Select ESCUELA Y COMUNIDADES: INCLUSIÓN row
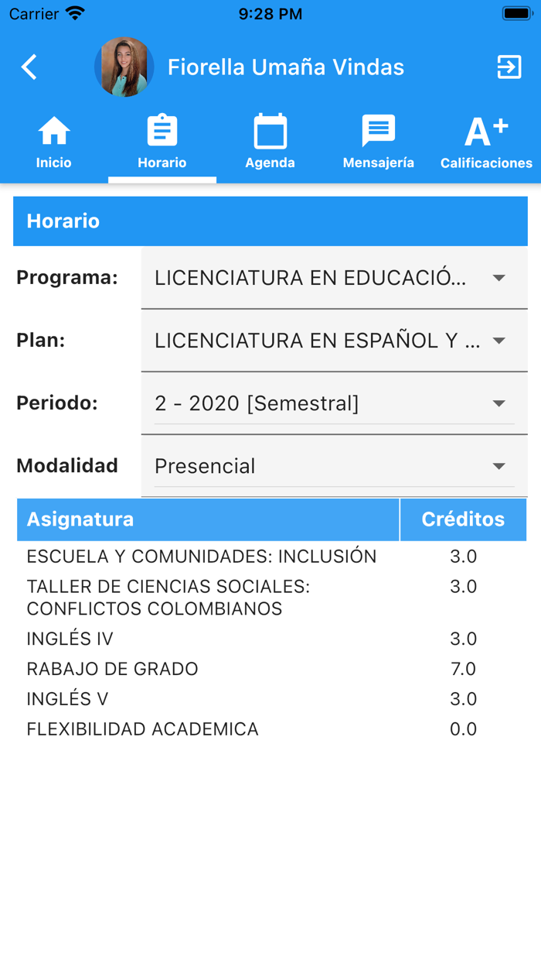541x963 pixels. tap(202, 557)
